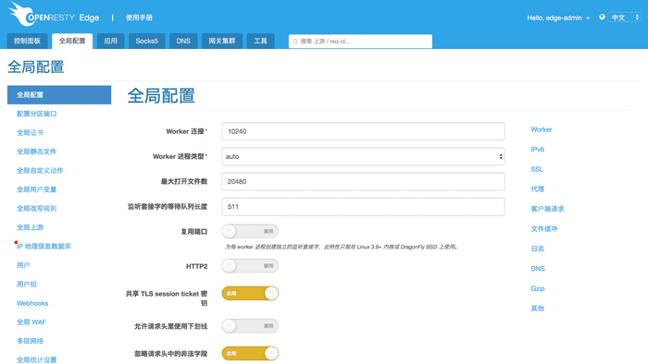Open IP 地理信息数据库 in the sidebar

pyautogui.click(x=44, y=247)
